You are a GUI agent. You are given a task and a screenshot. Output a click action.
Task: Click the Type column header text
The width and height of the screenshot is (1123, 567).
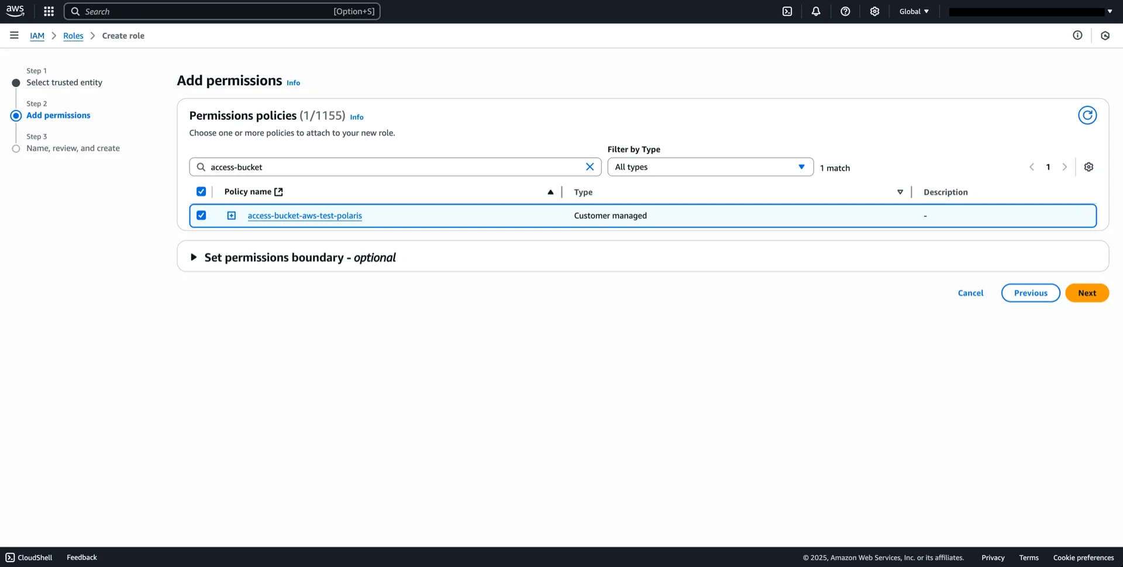point(583,192)
